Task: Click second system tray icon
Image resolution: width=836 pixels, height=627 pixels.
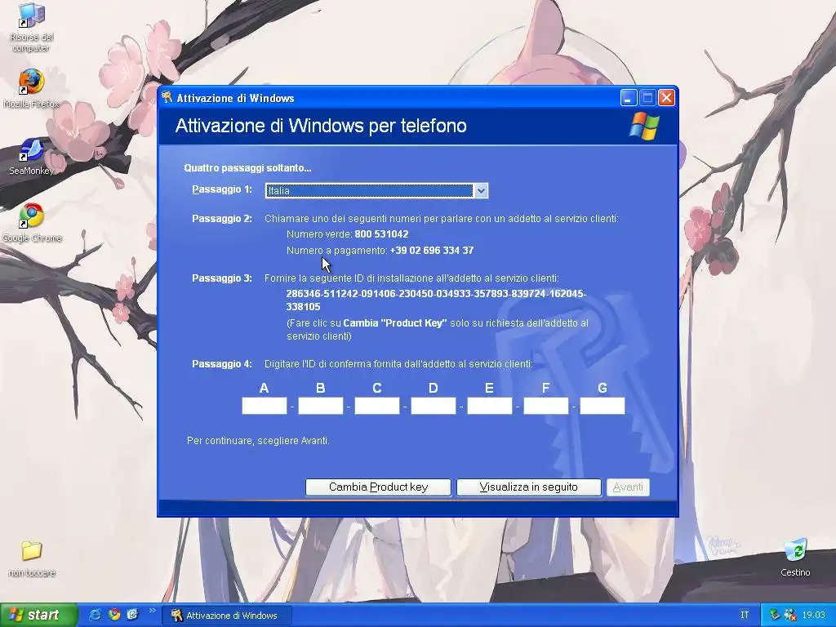Action: pyautogui.click(x=790, y=616)
